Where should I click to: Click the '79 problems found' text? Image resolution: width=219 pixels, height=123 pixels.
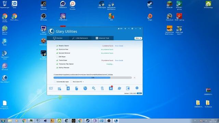click(107, 60)
